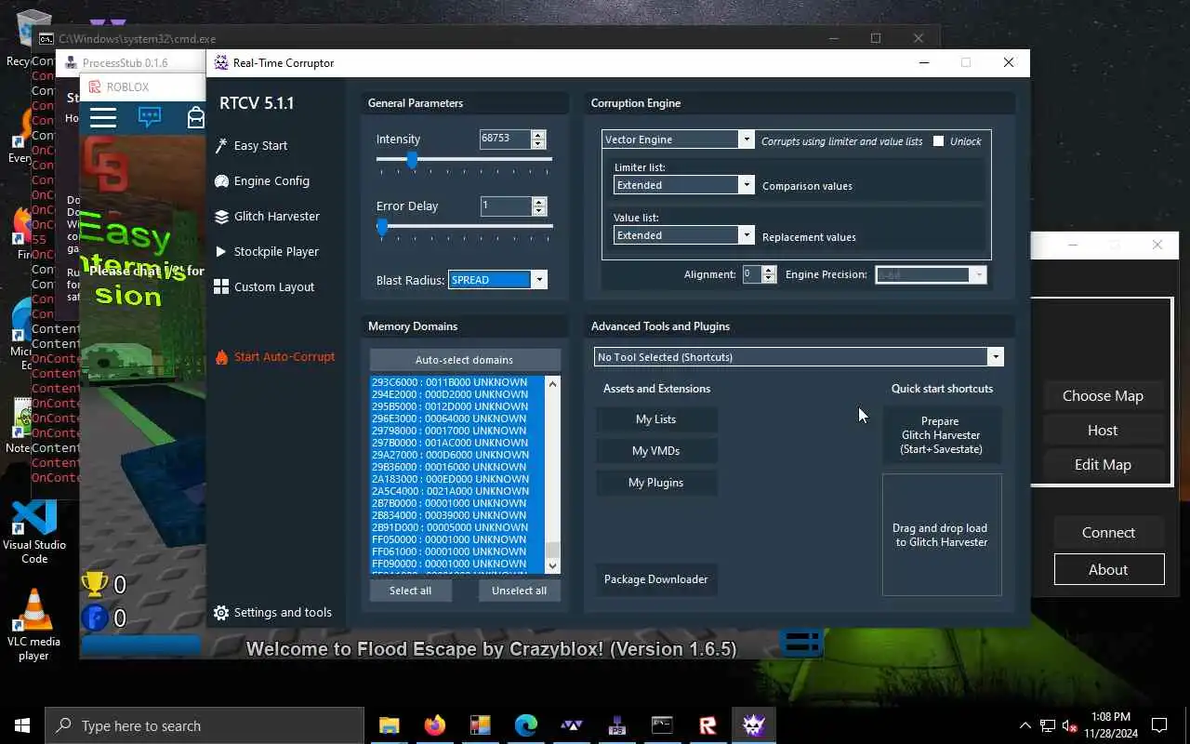Open the Engine Precision dropdown
The width and height of the screenshot is (1190, 744).
pyautogui.click(x=978, y=274)
